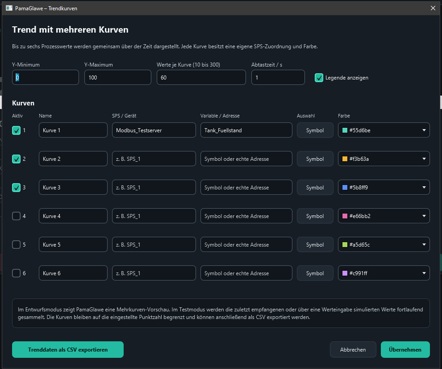Image resolution: width=442 pixels, height=369 pixels.
Task: Click the Abbrechen button
Action: (353, 349)
